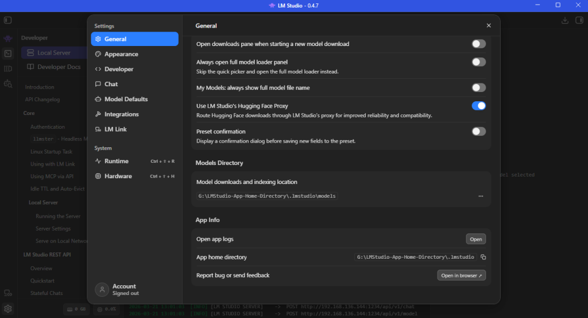The height and width of the screenshot is (318, 588).
Task: Disable Use LM Studio's Hugging Face Proxy
Action: 478,106
